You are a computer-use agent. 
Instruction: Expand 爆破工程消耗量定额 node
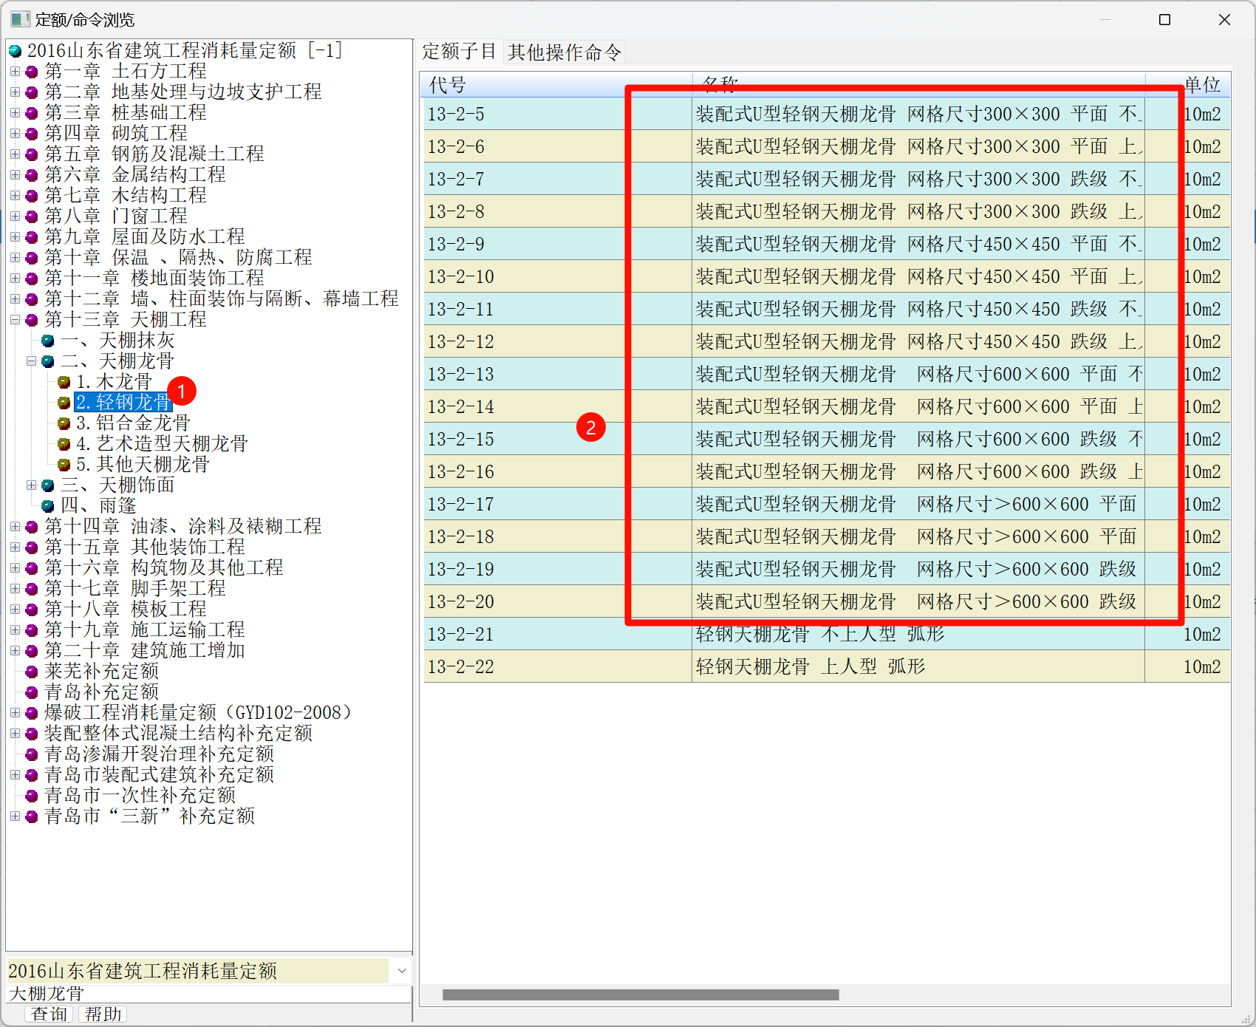pos(15,713)
